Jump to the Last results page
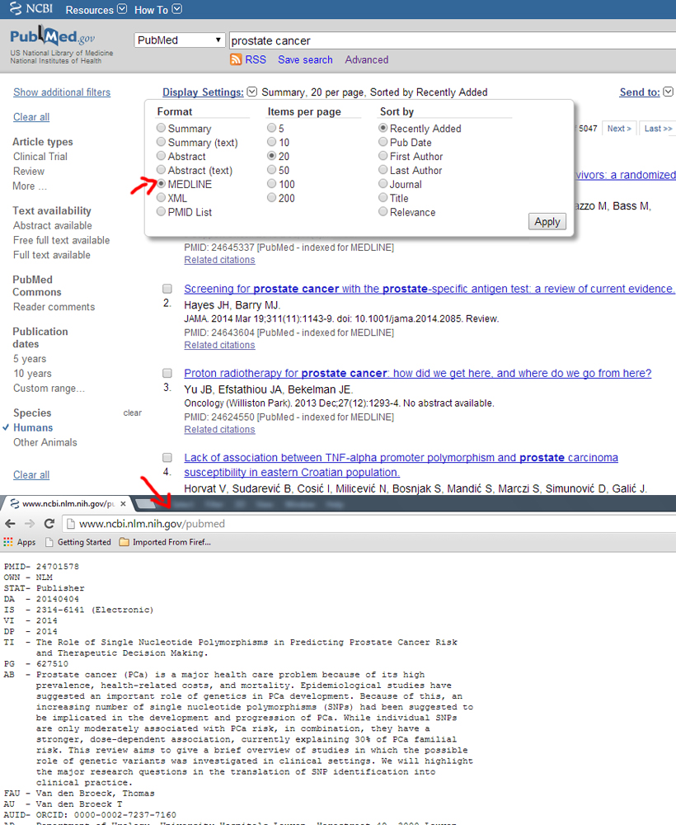 658,129
